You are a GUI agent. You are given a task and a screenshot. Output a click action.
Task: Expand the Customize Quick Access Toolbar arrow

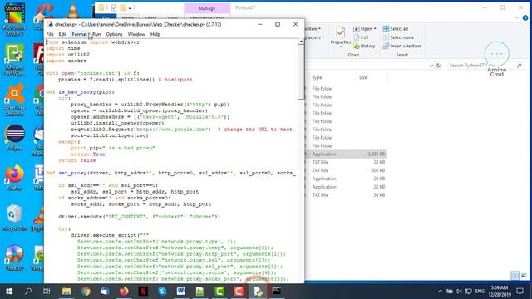click(x=130, y=7)
